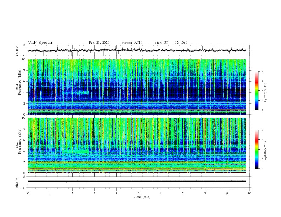Click the ch.1 spectrogram color bar
This screenshot has width=281, height=217.
click(257, 91)
